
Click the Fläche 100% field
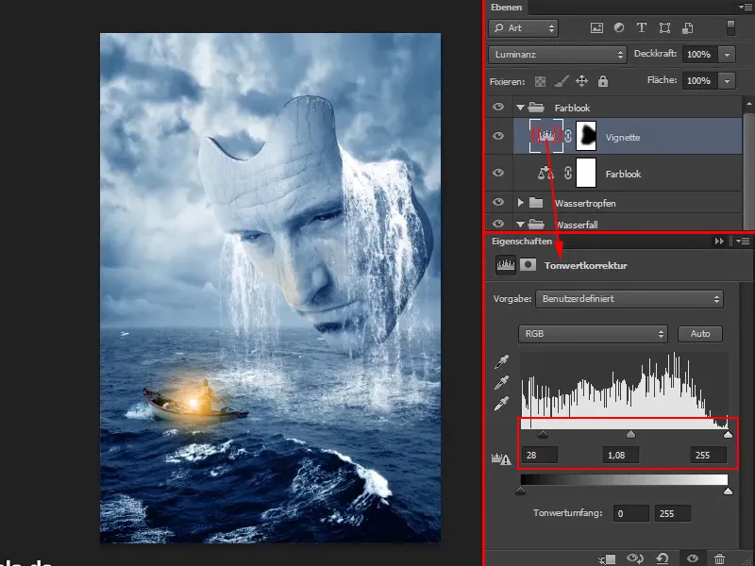pos(700,80)
